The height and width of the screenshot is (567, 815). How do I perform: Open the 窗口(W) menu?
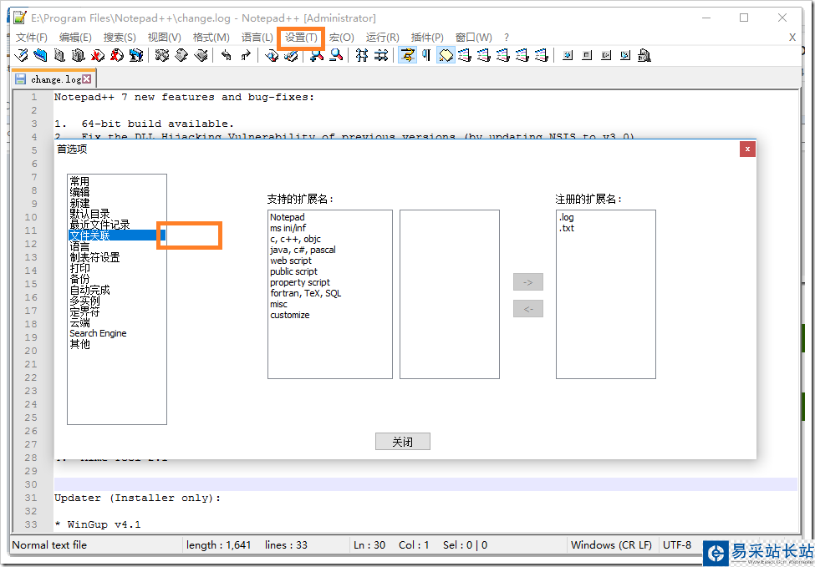tap(473, 38)
